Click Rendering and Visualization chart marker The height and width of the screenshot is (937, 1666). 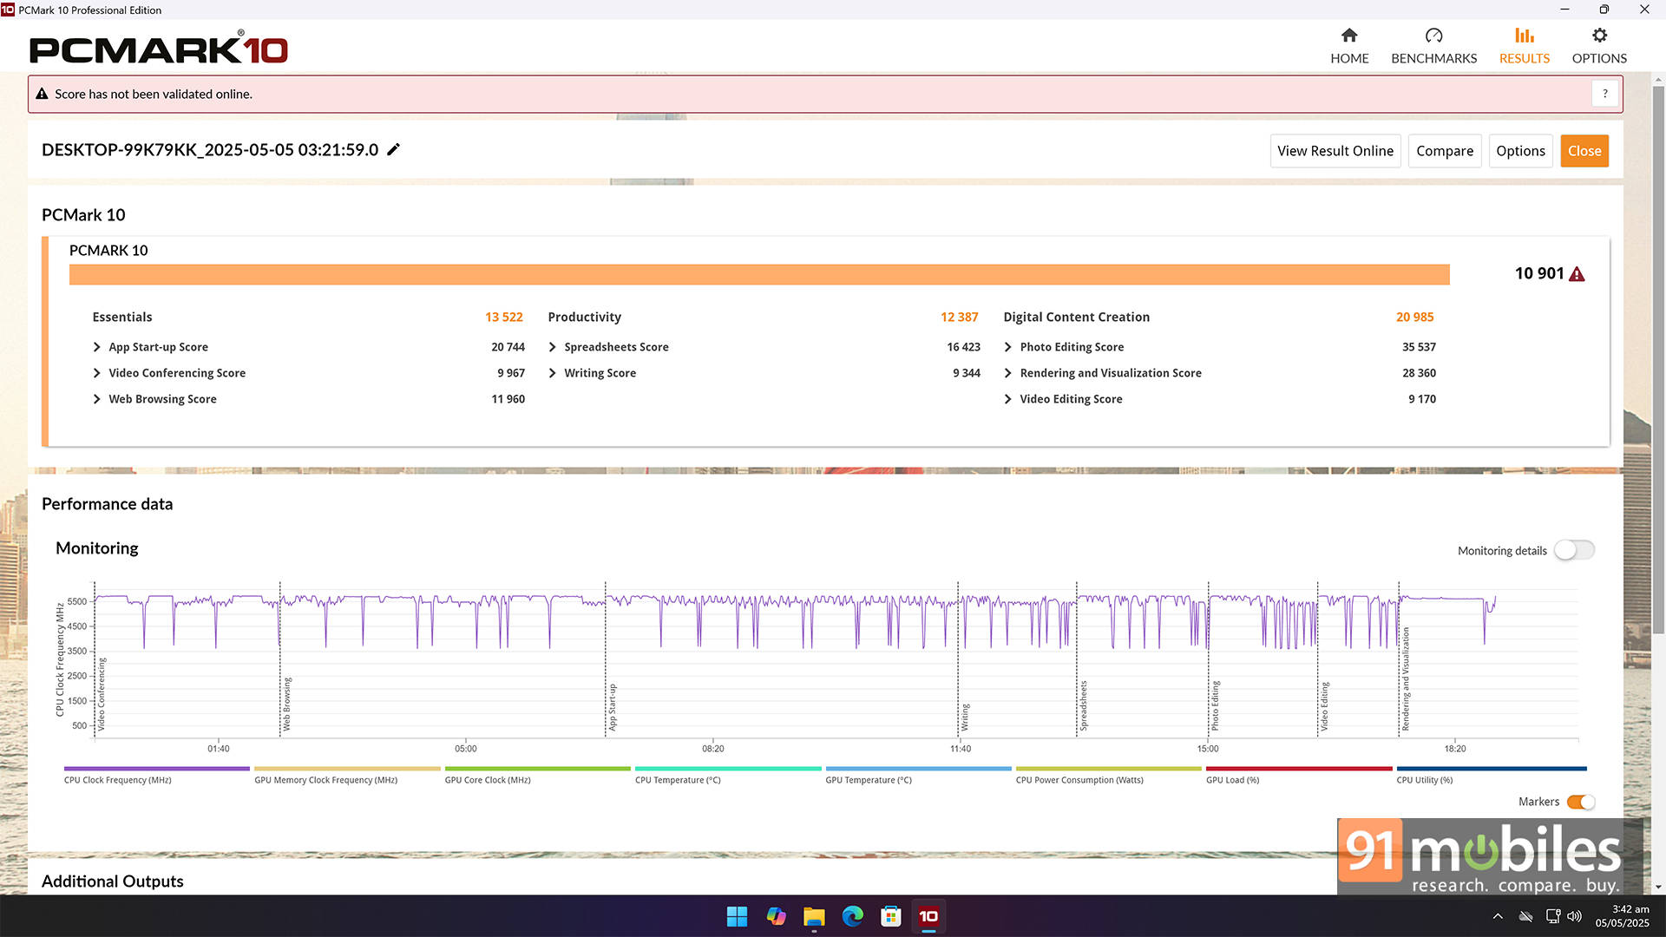(x=1405, y=678)
